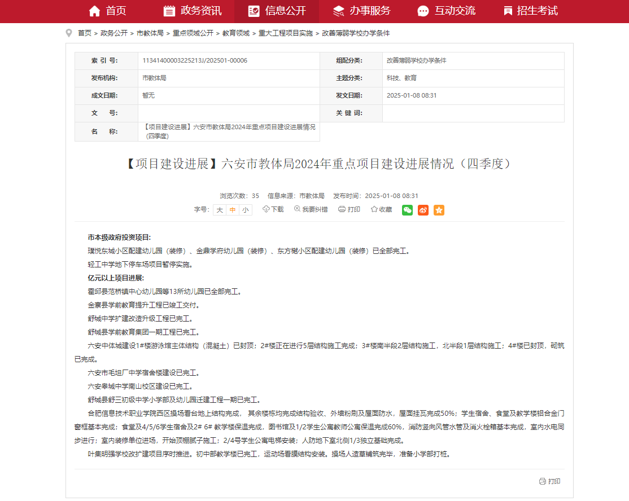Add article to favorites with 收藏

pos(381,209)
